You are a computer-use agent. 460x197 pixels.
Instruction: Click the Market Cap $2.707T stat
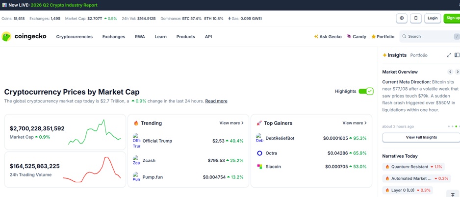pos(91,19)
